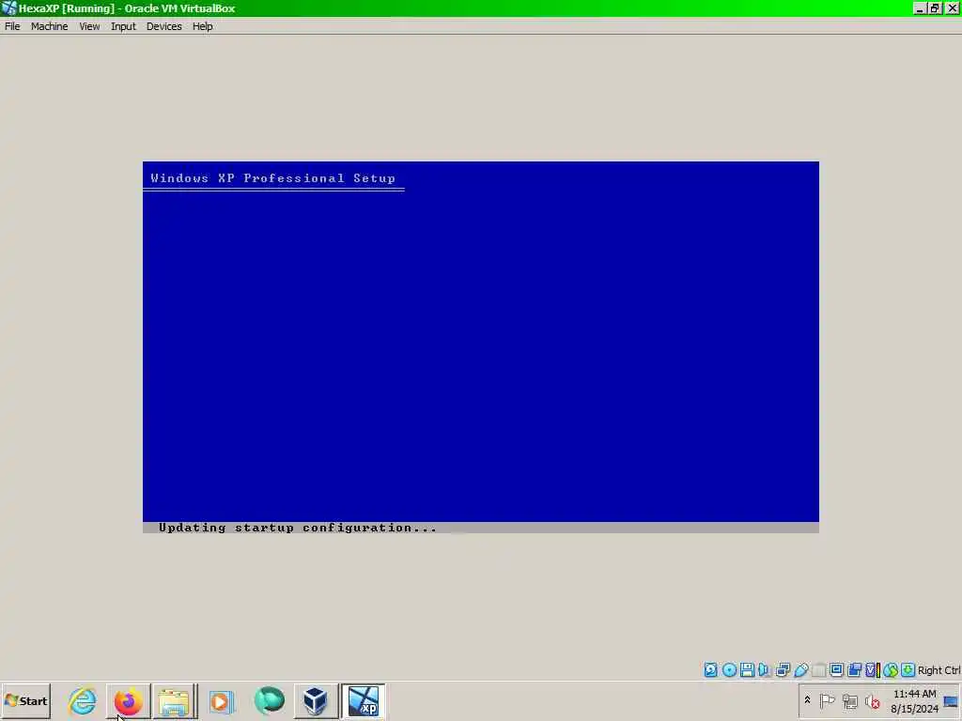Open the Input menu
Image resolution: width=962 pixels, height=721 pixels.
click(x=123, y=26)
